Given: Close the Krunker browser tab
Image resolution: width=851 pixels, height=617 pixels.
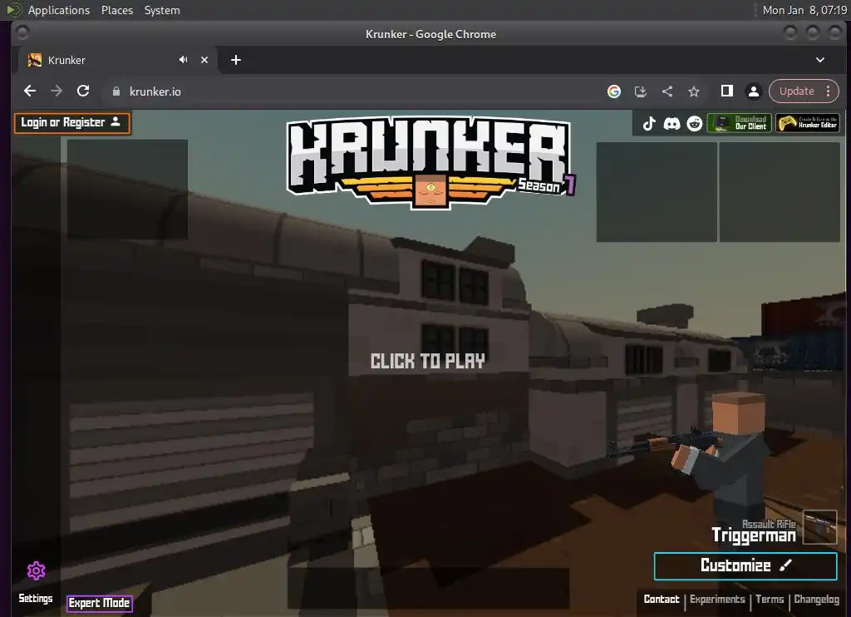Looking at the screenshot, I should click(204, 60).
